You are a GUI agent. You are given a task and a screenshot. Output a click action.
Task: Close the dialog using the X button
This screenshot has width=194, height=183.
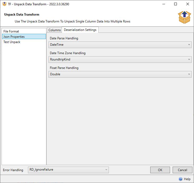(x=188, y=4)
